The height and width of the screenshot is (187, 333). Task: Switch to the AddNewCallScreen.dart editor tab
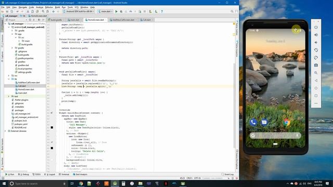[x=123, y=20]
